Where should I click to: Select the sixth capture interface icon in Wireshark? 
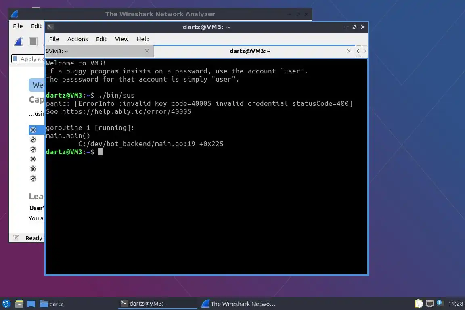click(33, 178)
